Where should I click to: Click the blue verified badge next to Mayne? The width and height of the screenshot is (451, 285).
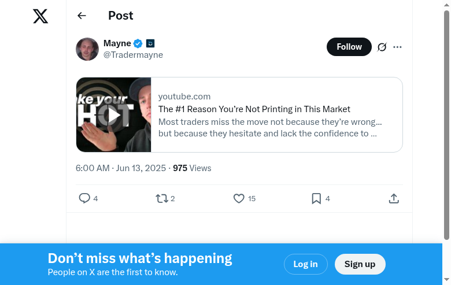(138, 43)
